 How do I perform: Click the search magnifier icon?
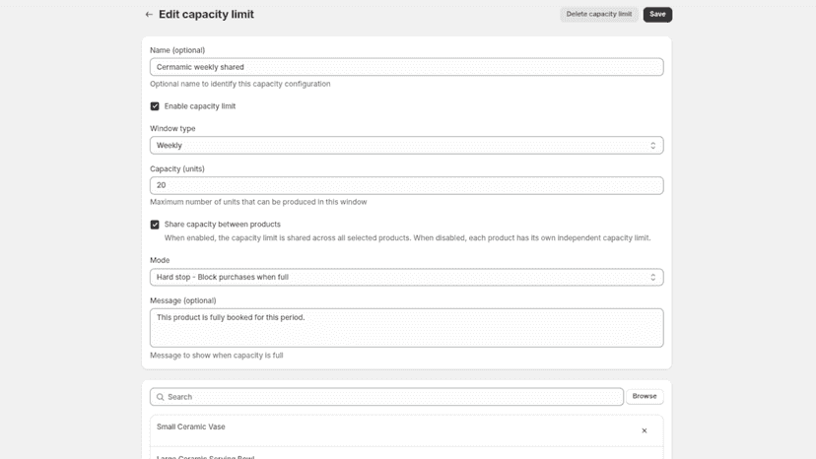(161, 397)
